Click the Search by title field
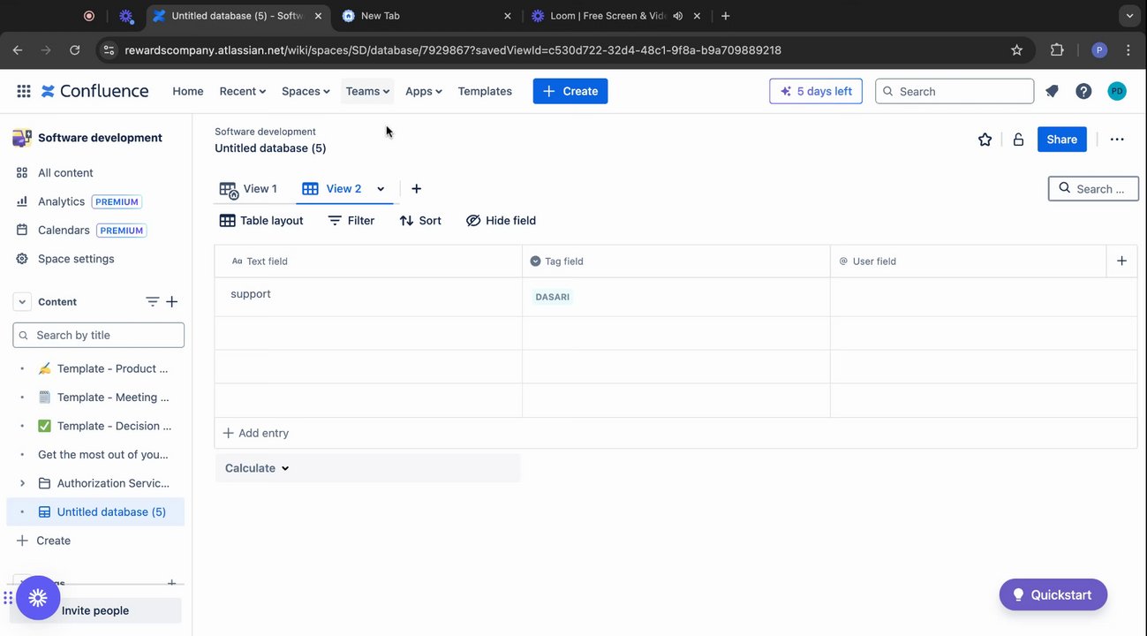 [99, 335]
